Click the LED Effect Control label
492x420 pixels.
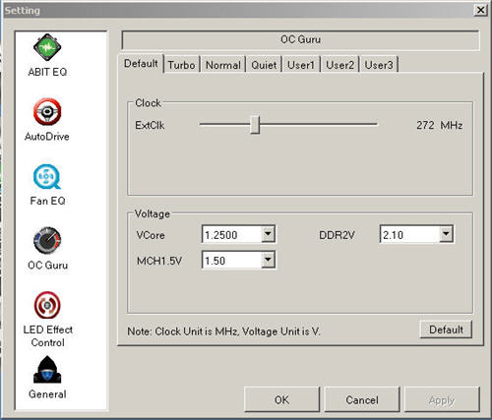[47, 336]
